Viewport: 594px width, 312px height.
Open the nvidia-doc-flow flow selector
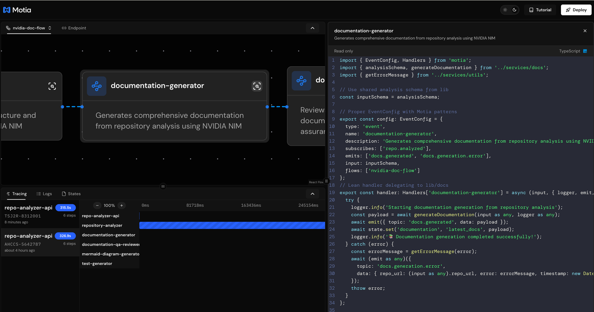29,28
